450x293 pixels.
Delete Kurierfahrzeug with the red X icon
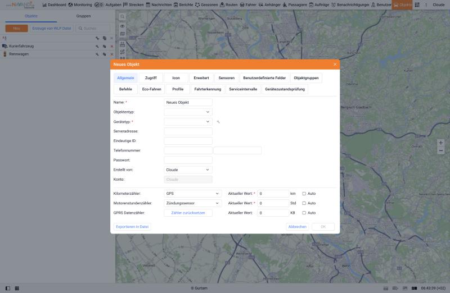(111, 46)
